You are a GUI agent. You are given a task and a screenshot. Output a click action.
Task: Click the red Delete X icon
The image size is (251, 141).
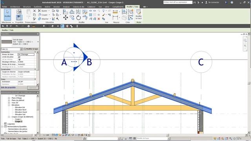tap(99, 19)
